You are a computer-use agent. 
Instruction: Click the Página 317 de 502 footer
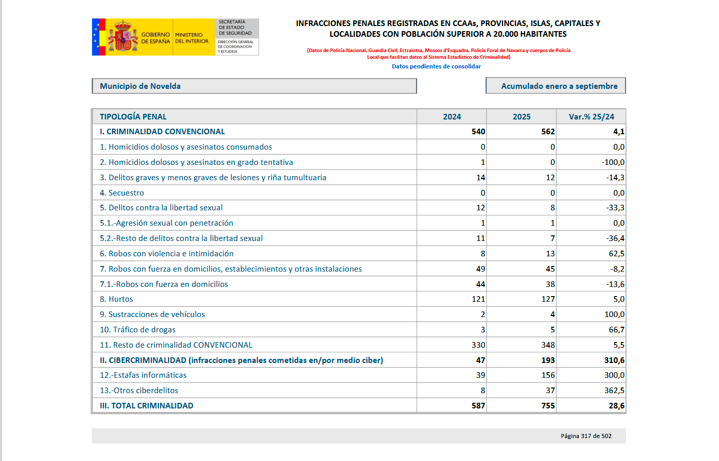tap(586, 436)
